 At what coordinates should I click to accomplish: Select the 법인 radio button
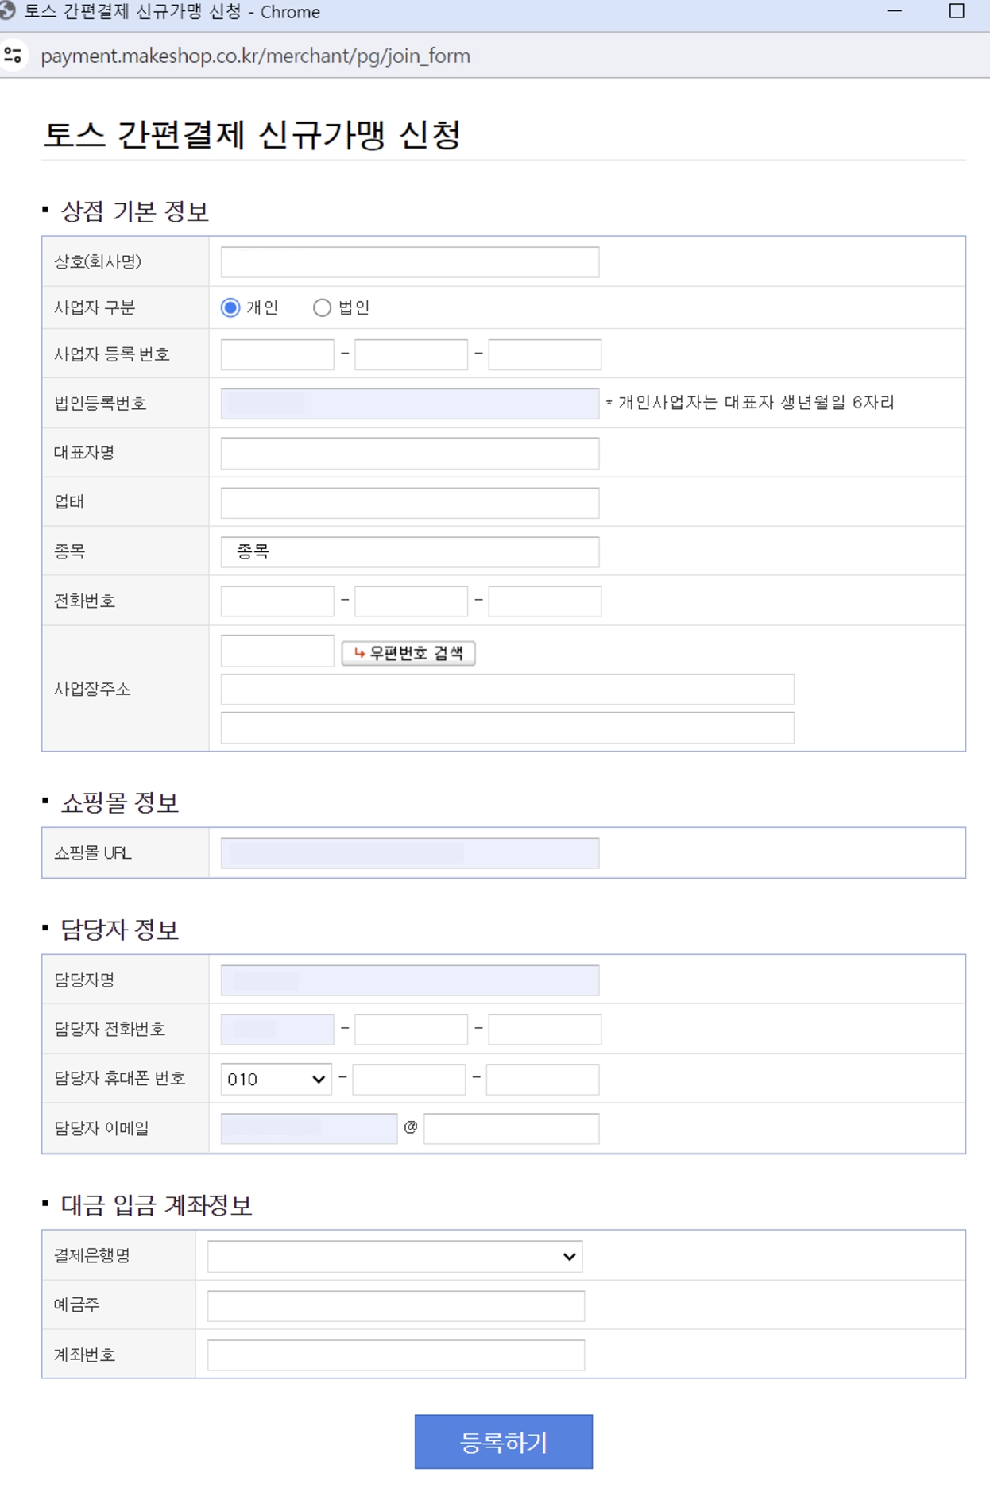(322, 307)
